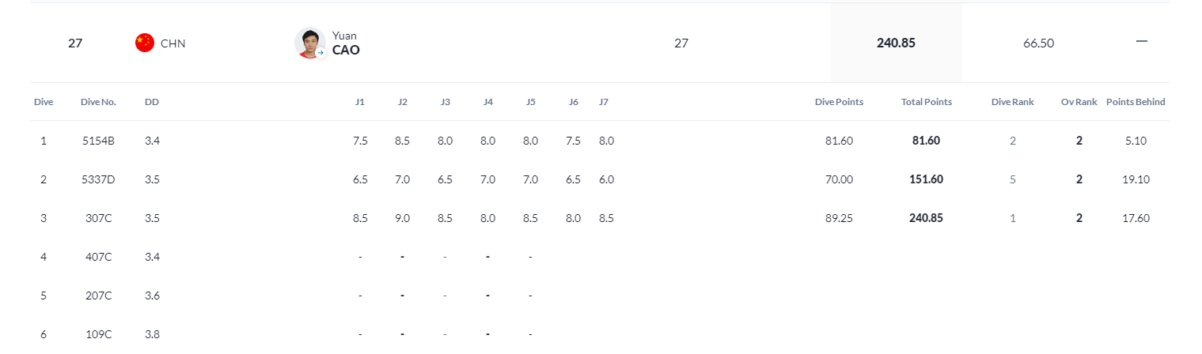Select the DD column header
This screenshot has height=354, width=1202.
click(x=152, y=102)
